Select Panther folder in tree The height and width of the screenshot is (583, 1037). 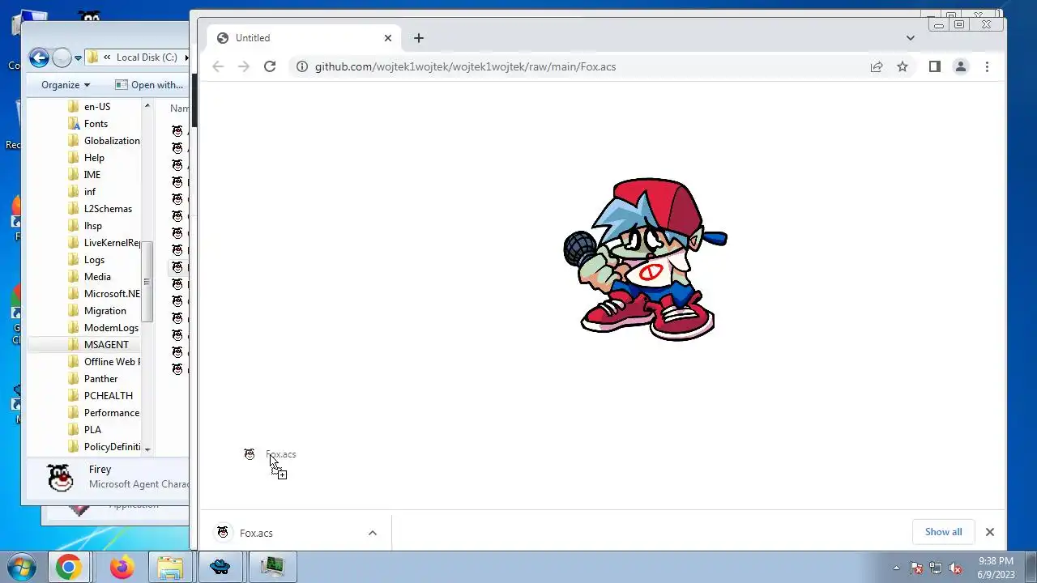pos(100,378)
